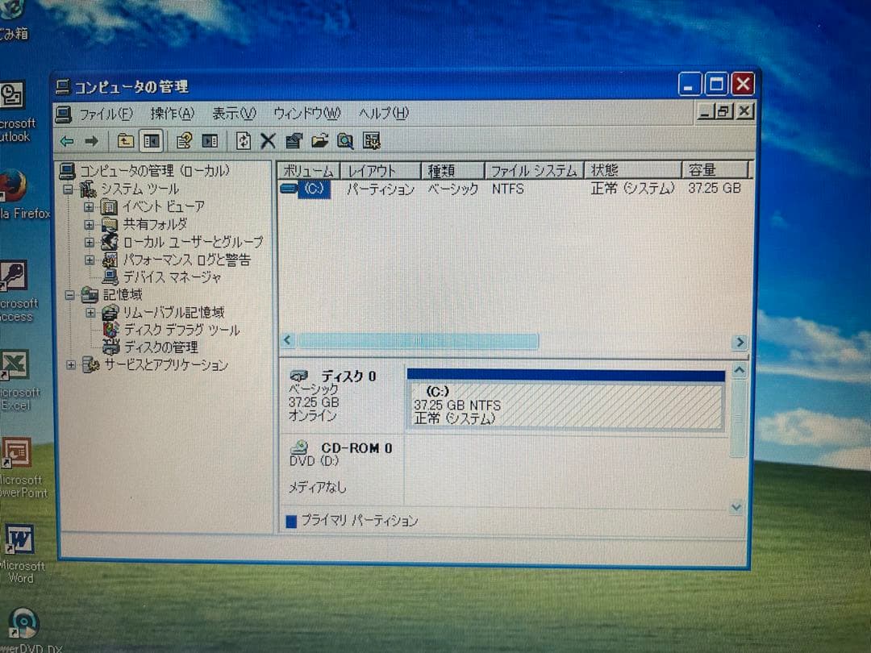The width and height of the screenshot is (871, 653).
Task: Toggle the action pane show/hide button
Action: point(210,141)
